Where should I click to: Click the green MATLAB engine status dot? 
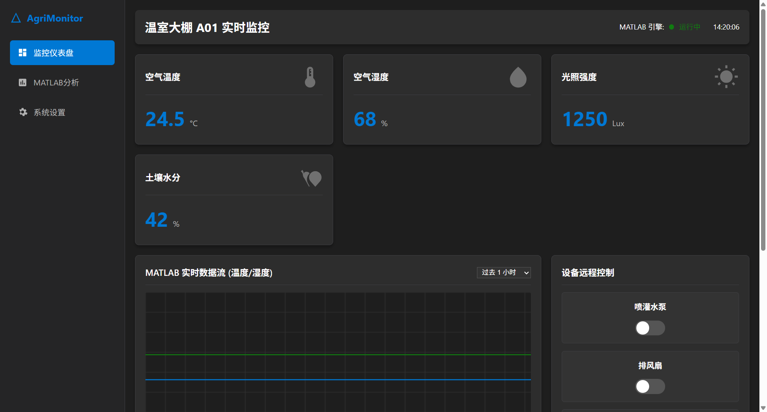672,27
